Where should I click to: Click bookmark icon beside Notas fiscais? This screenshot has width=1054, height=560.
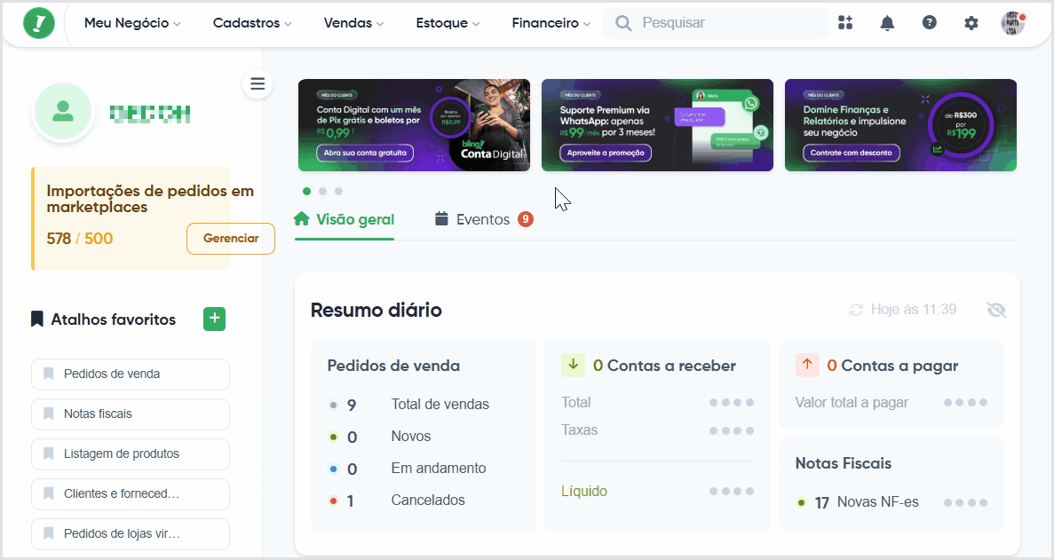49,414
